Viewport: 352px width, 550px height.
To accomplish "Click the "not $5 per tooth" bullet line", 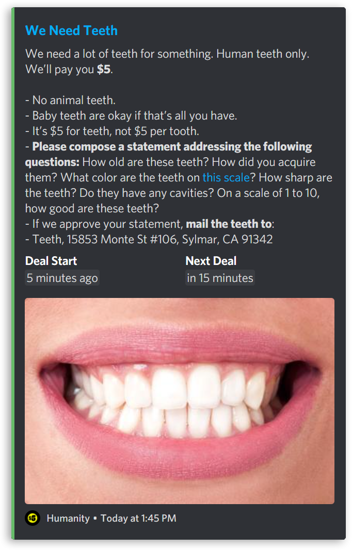I will point(112,131).
